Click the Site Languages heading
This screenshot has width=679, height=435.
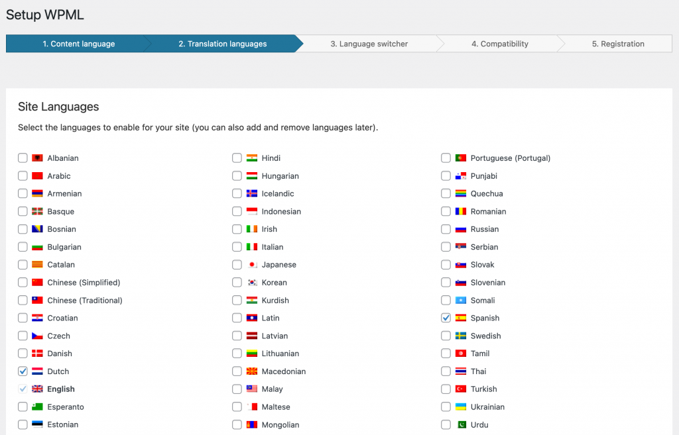point(58,107)
